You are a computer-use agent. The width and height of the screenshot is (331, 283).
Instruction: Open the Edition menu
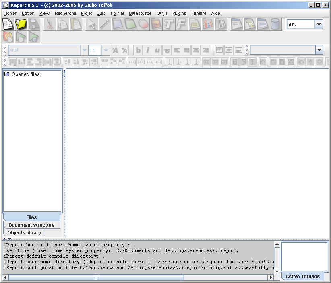(28, 13)
